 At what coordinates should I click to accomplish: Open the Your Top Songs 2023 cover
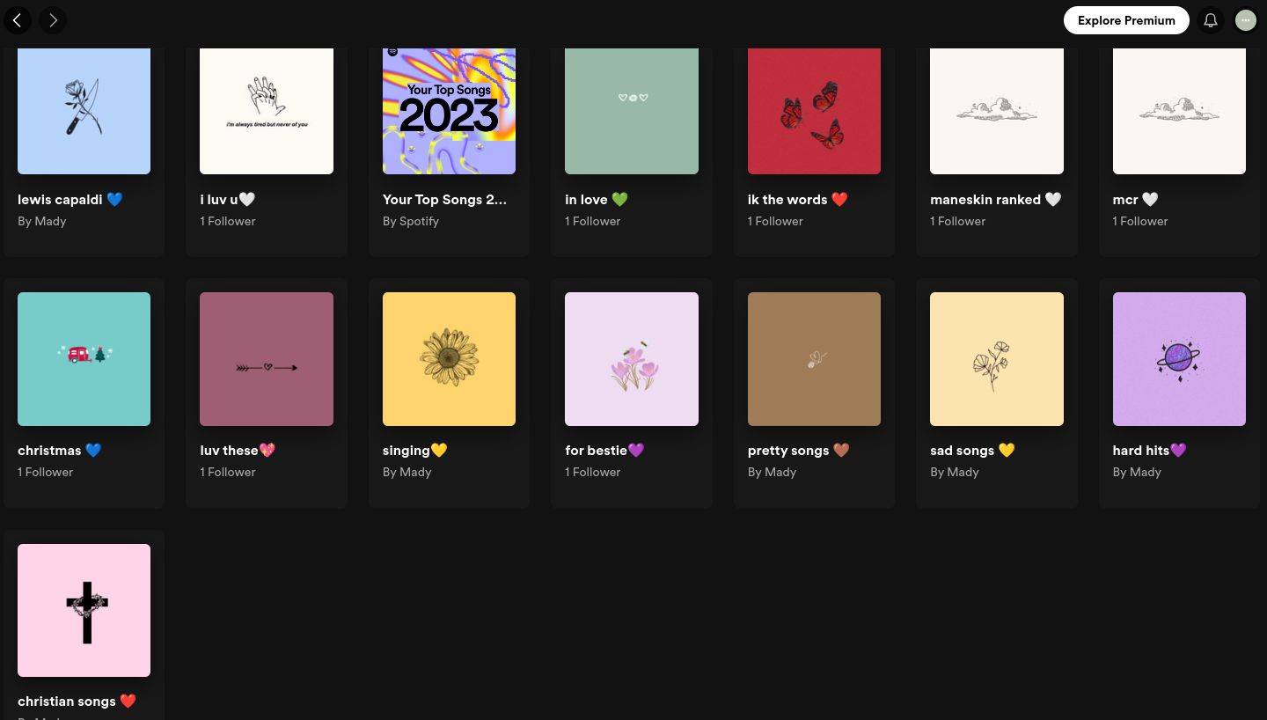[449, 110]
